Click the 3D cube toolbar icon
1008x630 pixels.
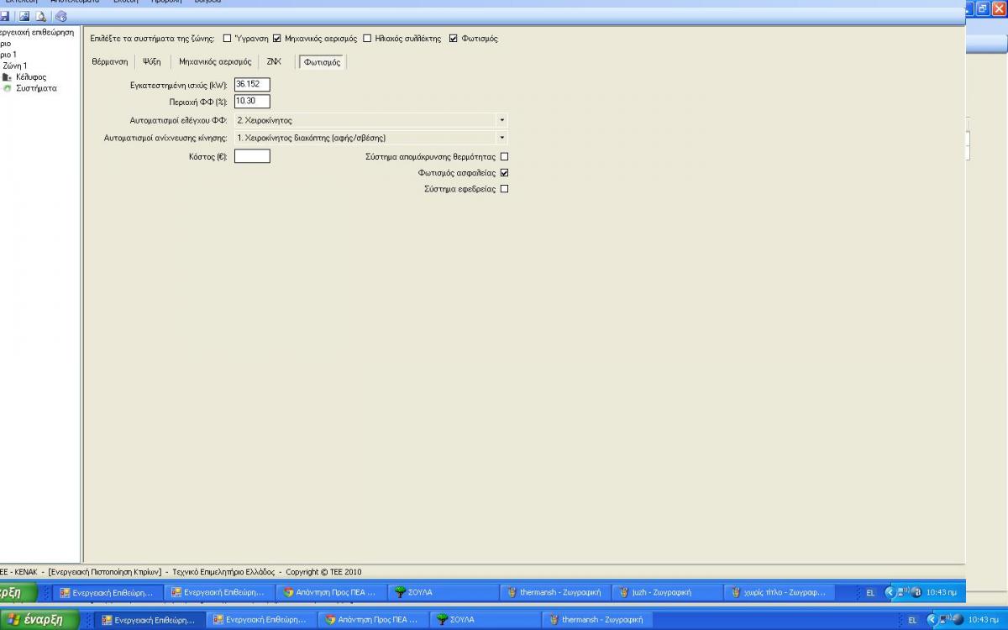click(x=60, y=17)
